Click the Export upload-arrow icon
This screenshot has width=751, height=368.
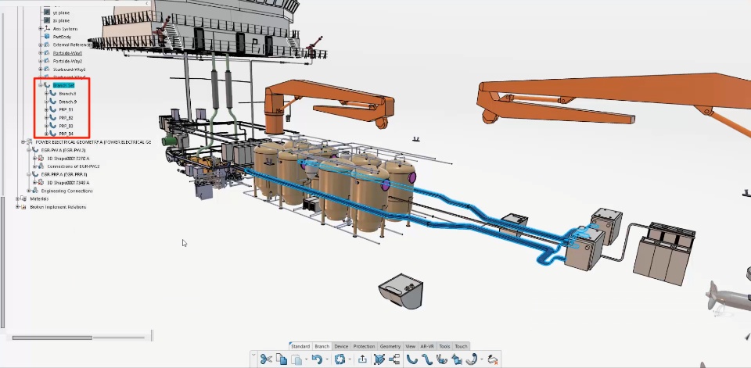pos(362,359)
